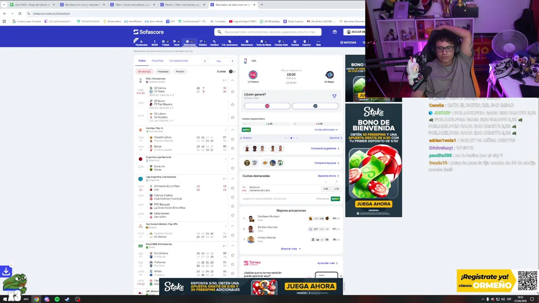The height and width of the screenshot is (303, 539).
Task: Collapse the Euroliga Play-in section
Action: [x=232, y=130]
